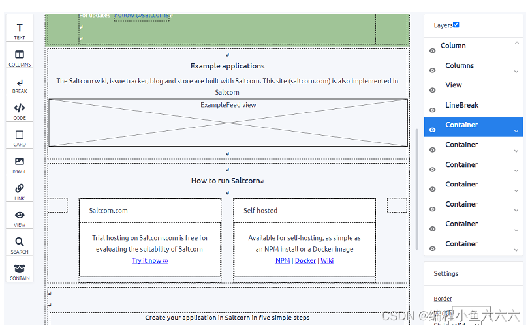530x328 pixels.
Task: Collapse the Column layer tree
Action: point(516,43)
